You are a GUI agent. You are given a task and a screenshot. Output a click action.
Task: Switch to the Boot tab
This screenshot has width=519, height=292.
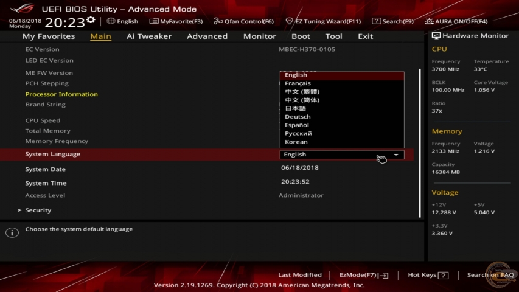pyautogui.click(x=301, y=36)
